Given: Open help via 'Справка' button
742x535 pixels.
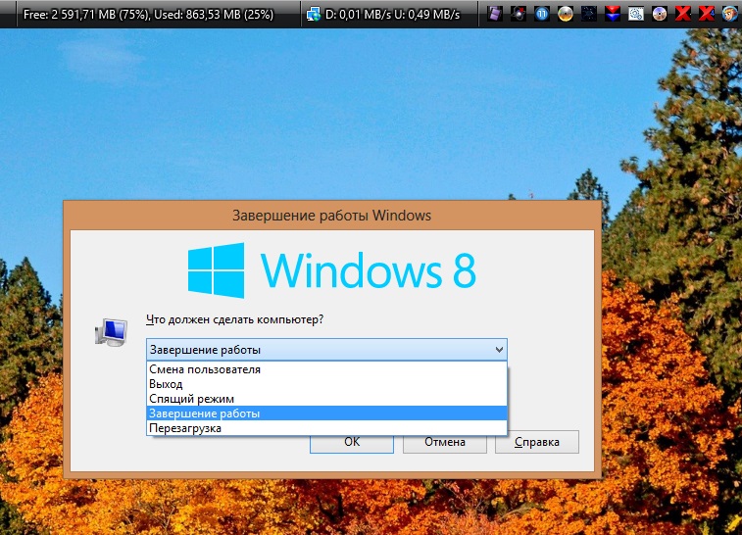Looking at the screenshot, I should click(x=537, y=442).
